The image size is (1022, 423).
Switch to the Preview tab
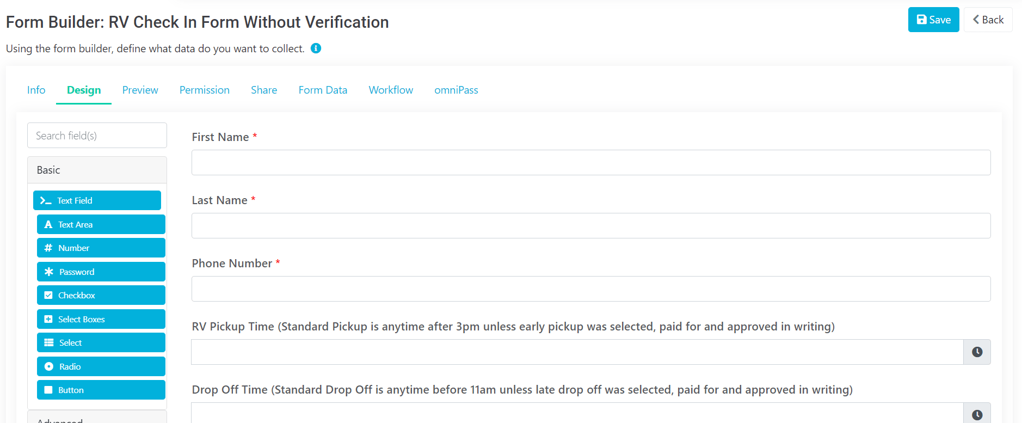pos(140,90)
